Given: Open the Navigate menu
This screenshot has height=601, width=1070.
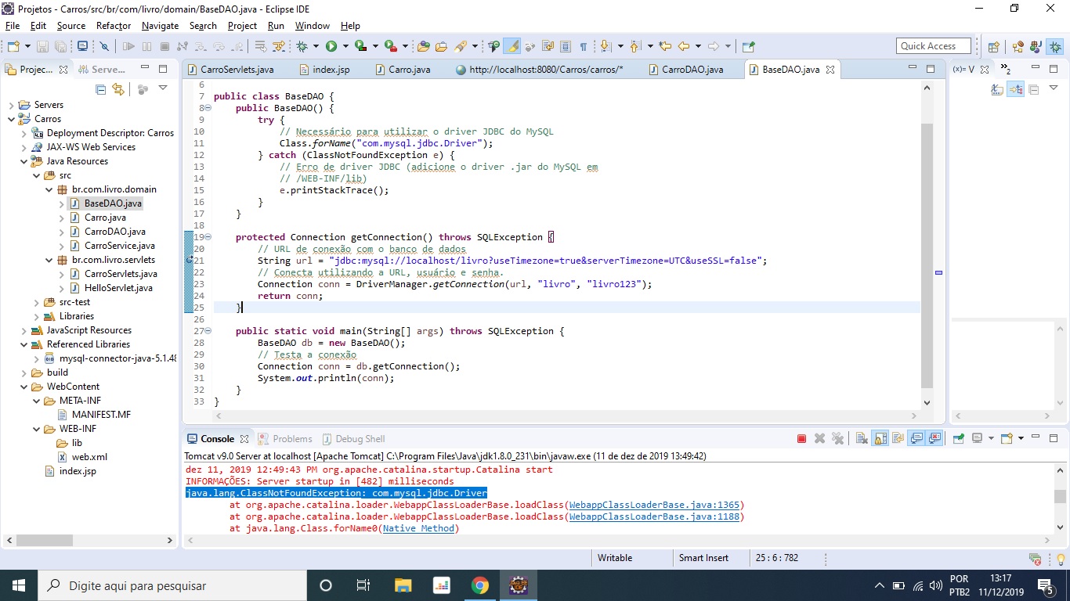Looking at the screenshot, I should tap(160, 26).
